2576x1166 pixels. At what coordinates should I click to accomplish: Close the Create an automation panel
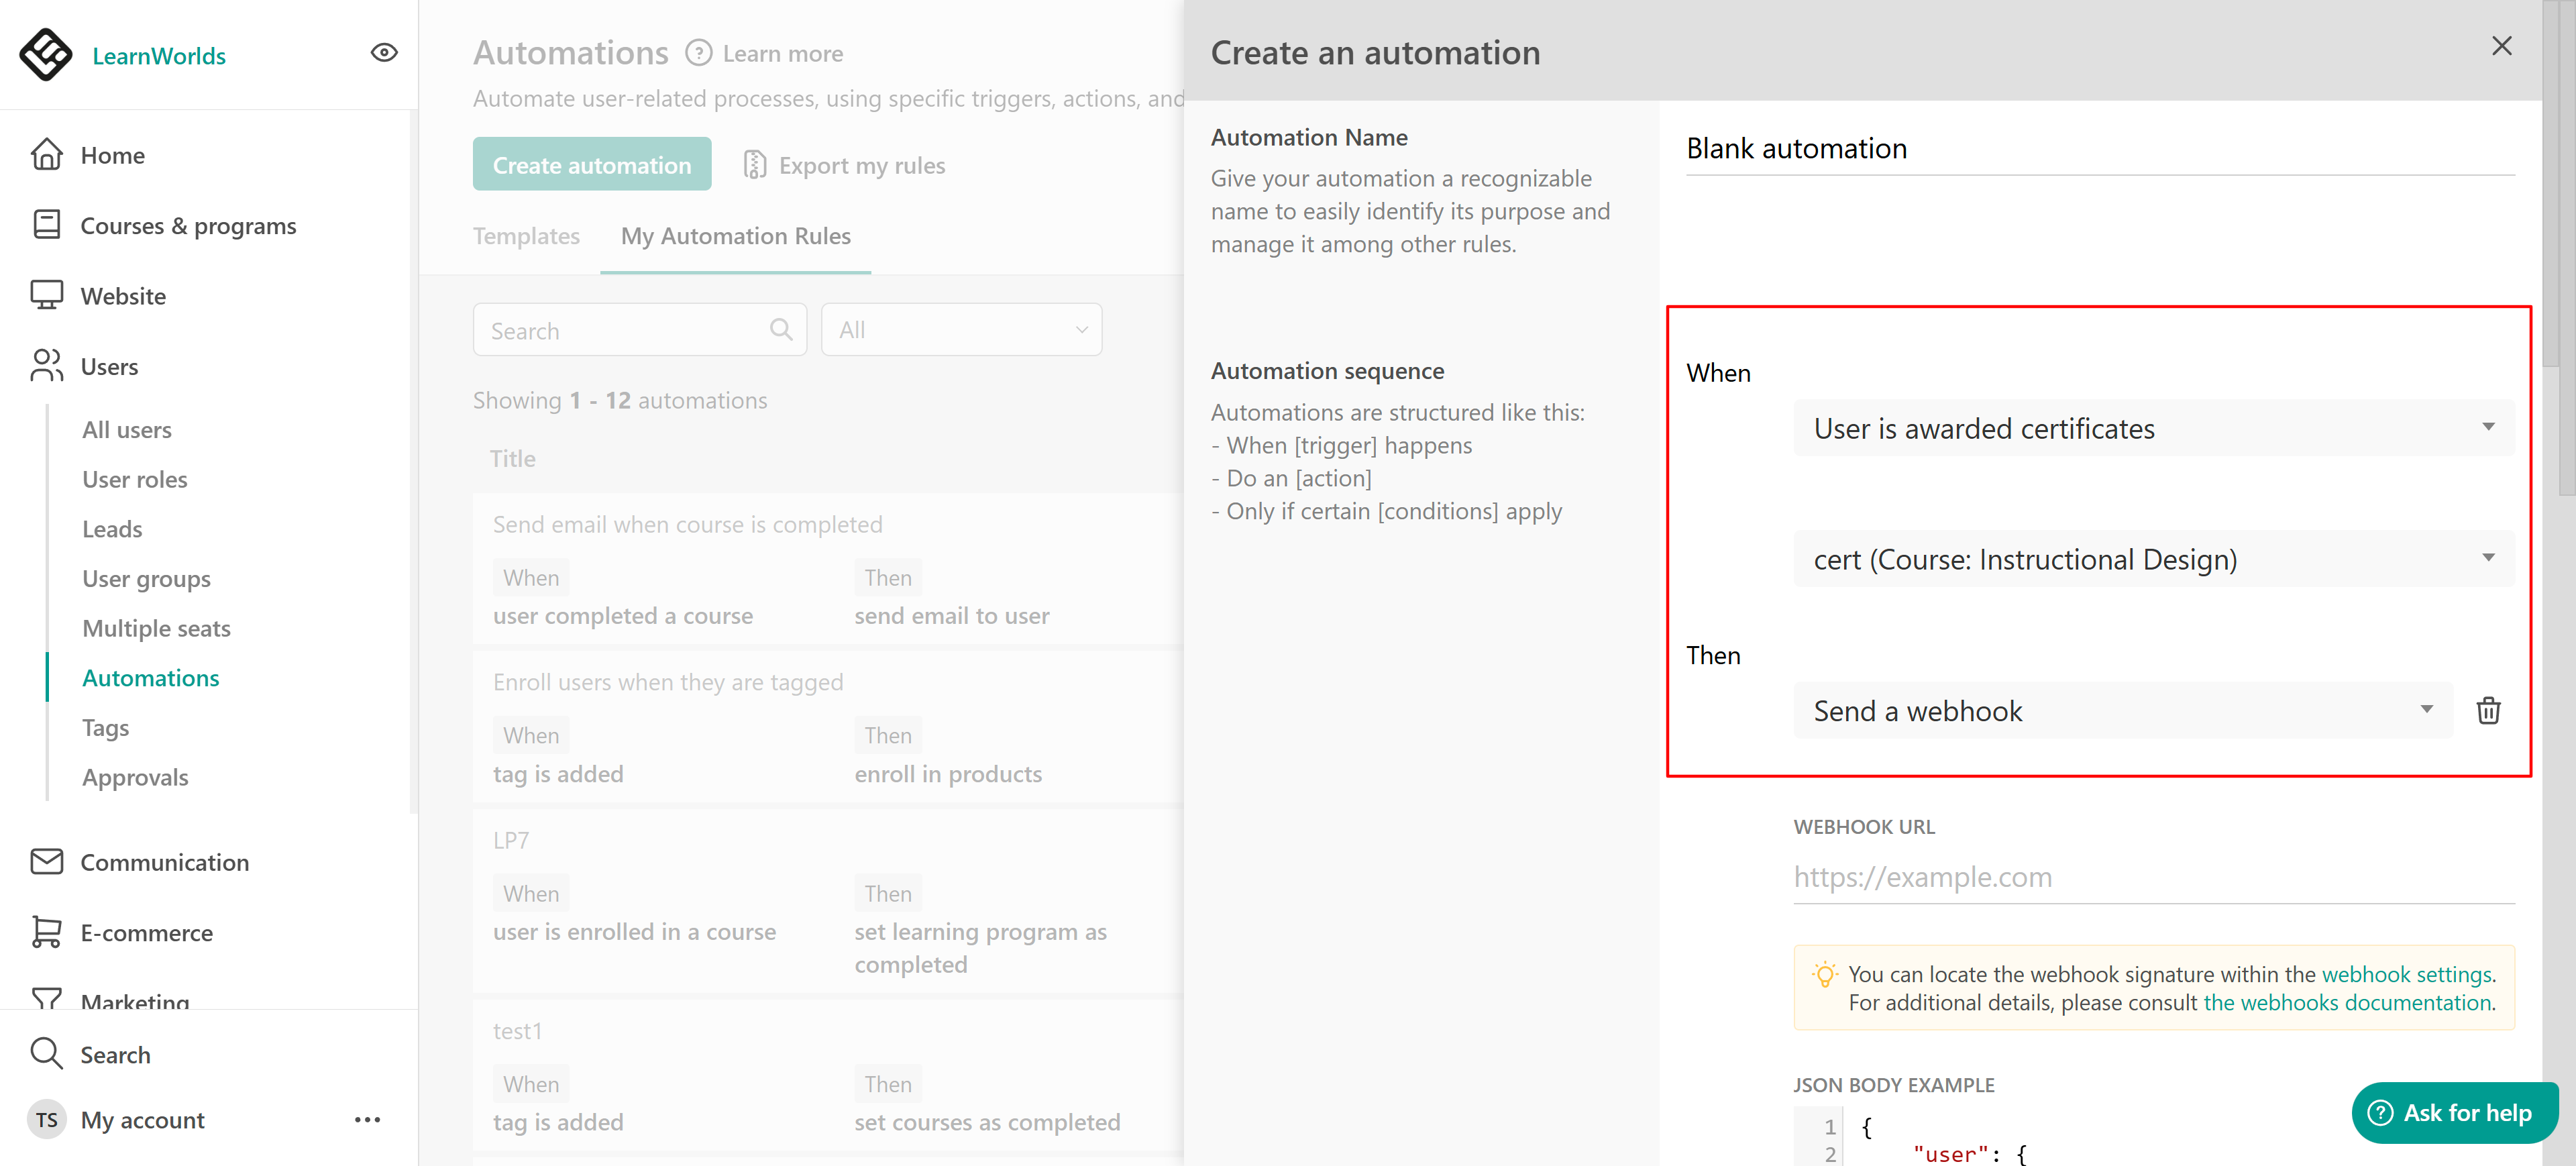[2501, 46]
